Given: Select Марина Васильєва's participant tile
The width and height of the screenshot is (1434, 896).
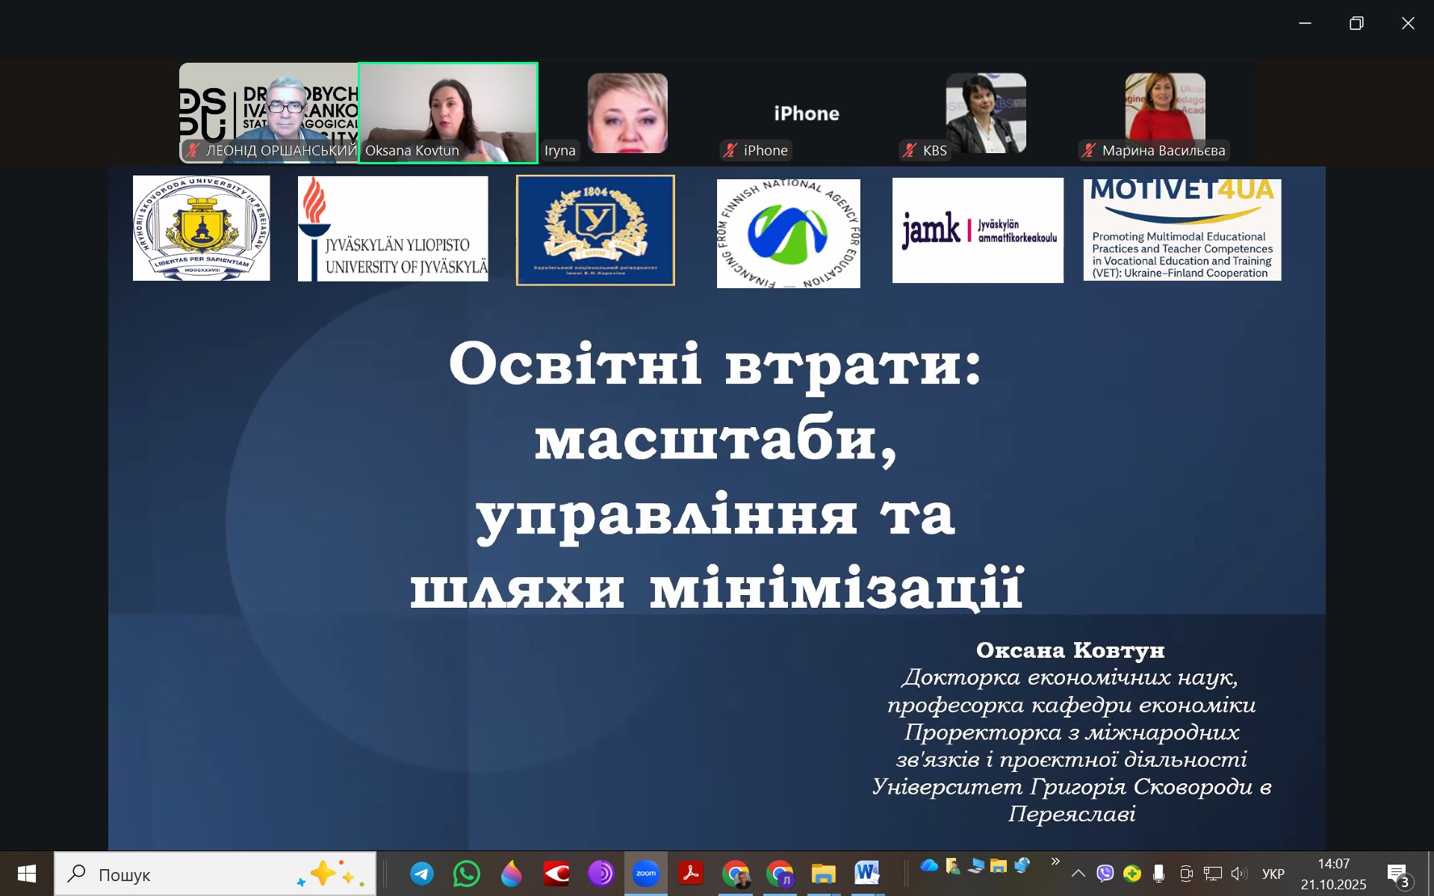Looking at the screenshot, I should [x=1165, y=112].
